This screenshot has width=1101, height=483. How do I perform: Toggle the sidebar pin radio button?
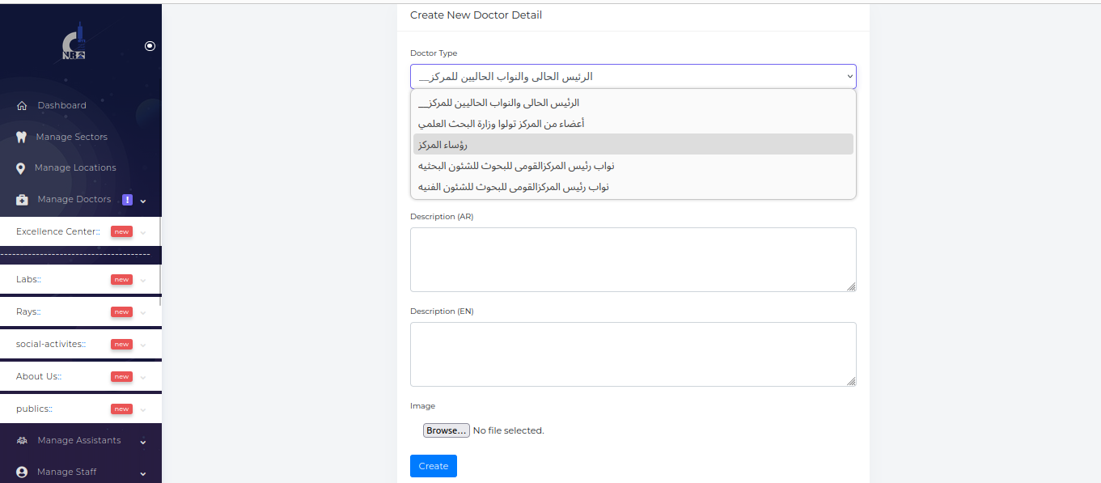[x=150, y=46]
